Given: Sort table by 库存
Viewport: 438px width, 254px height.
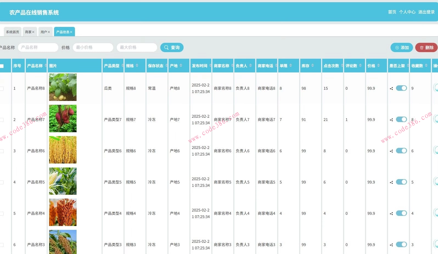Looking at the screenshot, I should pos(313,66).
